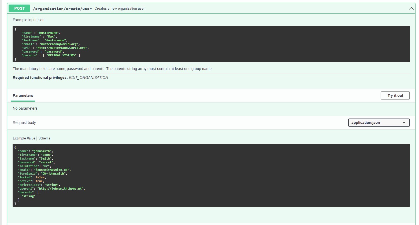
Task: Click the "OPTIMAL SYSTEMS" parents value
Action: (61, 55)
